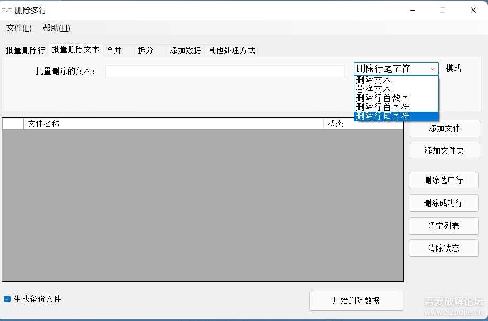Switch to the 批量删除行 tab
This screenshot has height=321, width=488.
coord(25,49)
